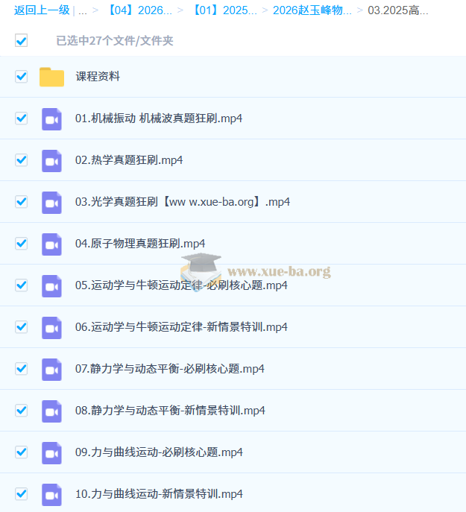Open breadcrumb 【01】2025...

point(224,10)
